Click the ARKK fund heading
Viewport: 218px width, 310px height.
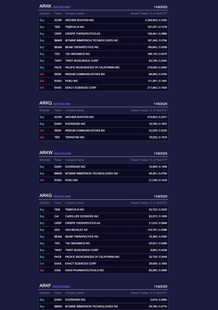pyautogui.click(x=45, y=6)
